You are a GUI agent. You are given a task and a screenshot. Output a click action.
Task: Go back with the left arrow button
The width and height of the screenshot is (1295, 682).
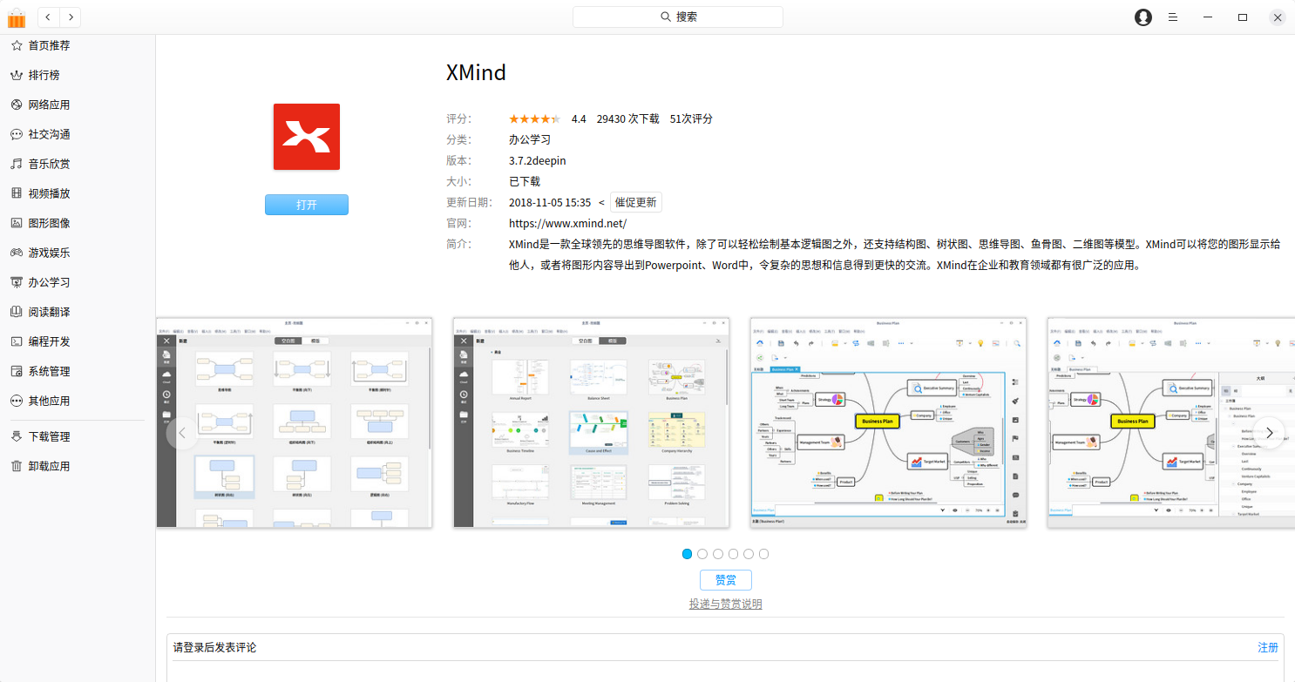48,17
